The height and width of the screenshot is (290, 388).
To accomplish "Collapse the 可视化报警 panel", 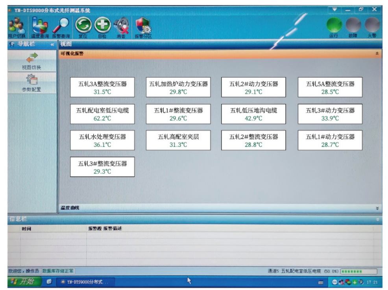I will coord(377,53).
